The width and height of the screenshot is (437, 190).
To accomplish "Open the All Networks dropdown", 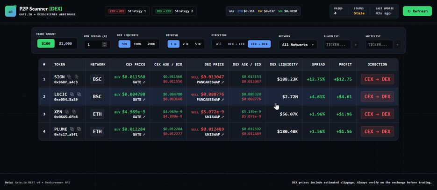I will 298,44.
